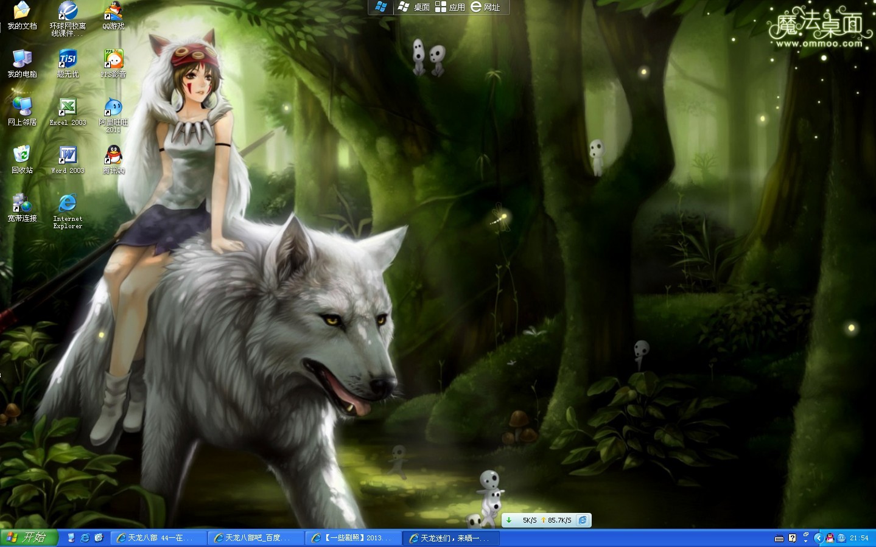Switch to 桌面 in the top dock
The image size is (876, 547).
414,7
